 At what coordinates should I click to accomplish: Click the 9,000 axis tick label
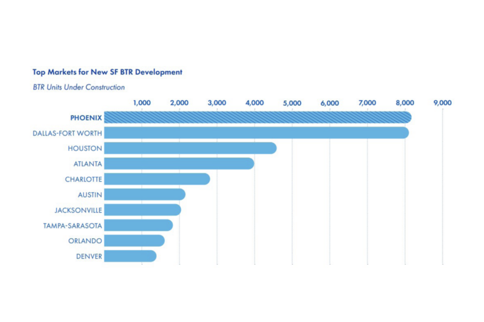pyautogui.click(x=442, y=103)
